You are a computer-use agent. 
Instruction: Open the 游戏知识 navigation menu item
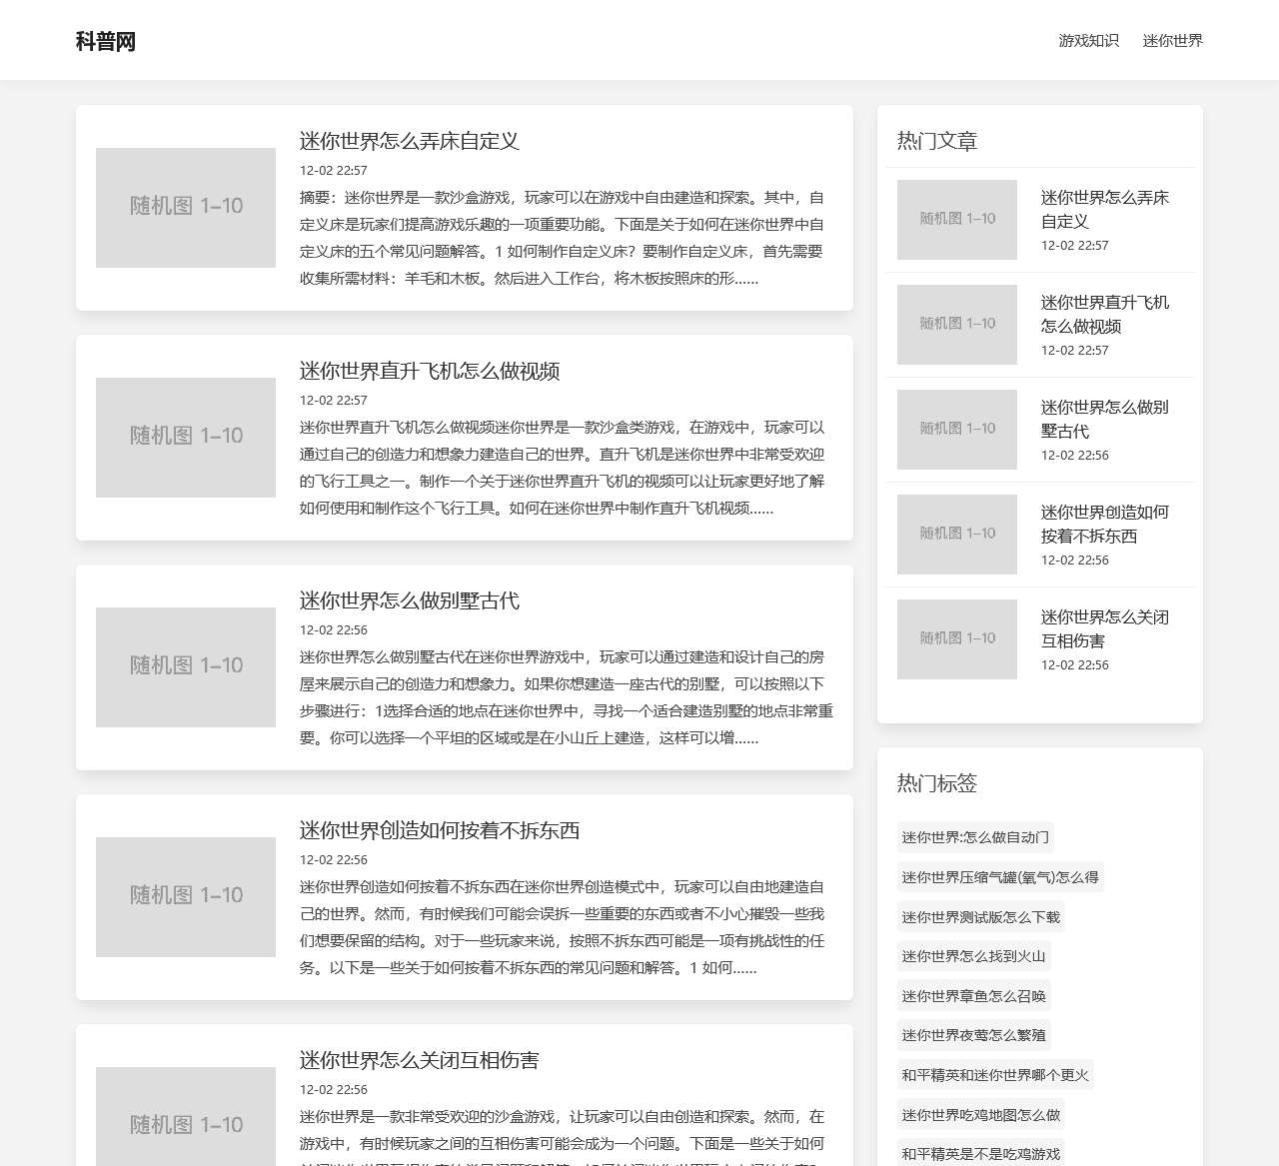[x=1088, y=41]
